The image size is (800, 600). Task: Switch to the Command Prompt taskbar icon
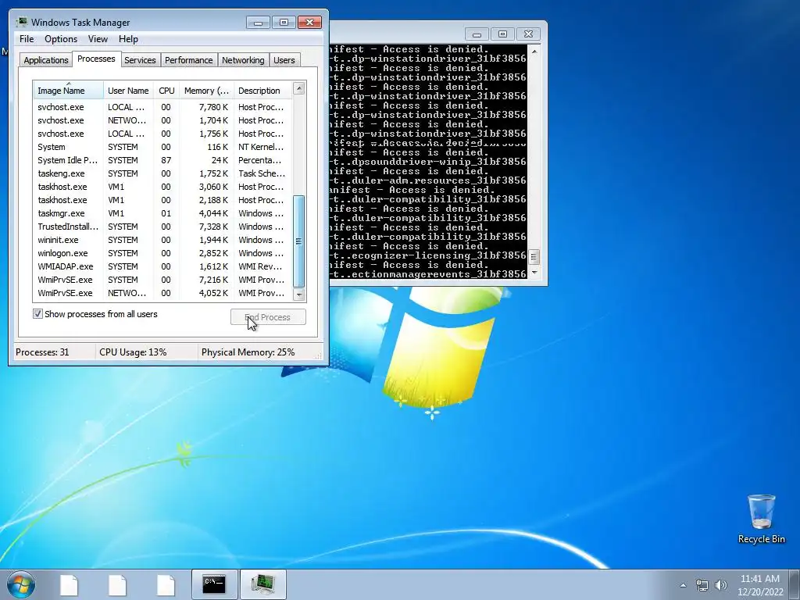point(214,584)
